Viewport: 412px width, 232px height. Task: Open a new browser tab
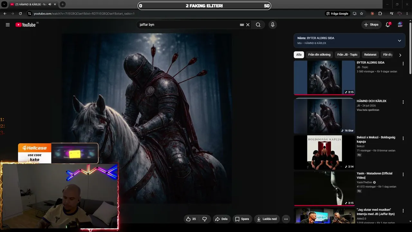(62, 4)
